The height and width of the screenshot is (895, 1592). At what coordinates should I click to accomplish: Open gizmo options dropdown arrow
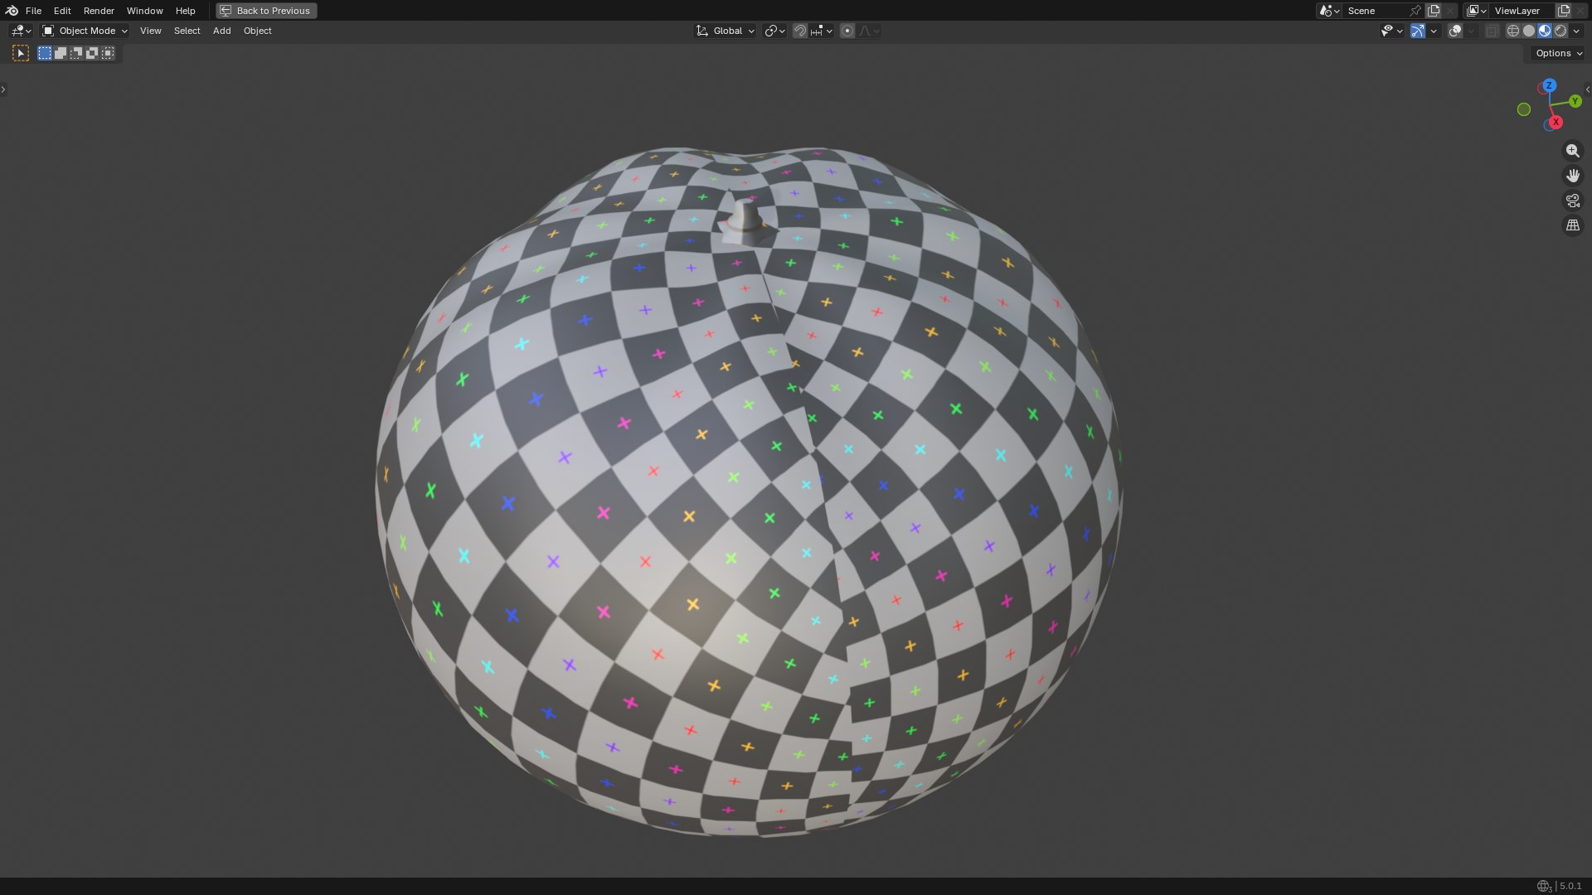[x=1434, y=31]
